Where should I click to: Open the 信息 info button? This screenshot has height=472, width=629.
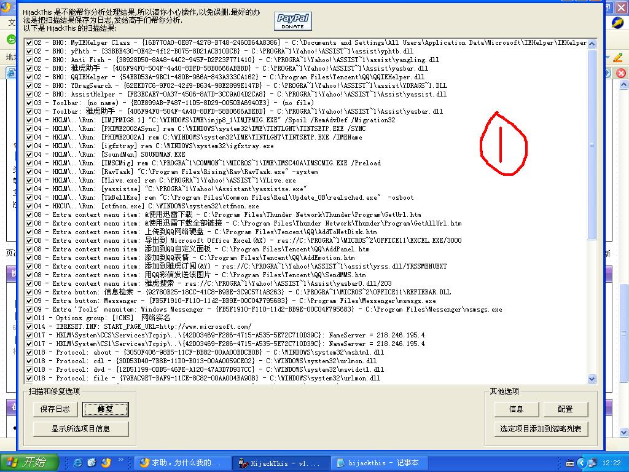[x=516, y=409]
